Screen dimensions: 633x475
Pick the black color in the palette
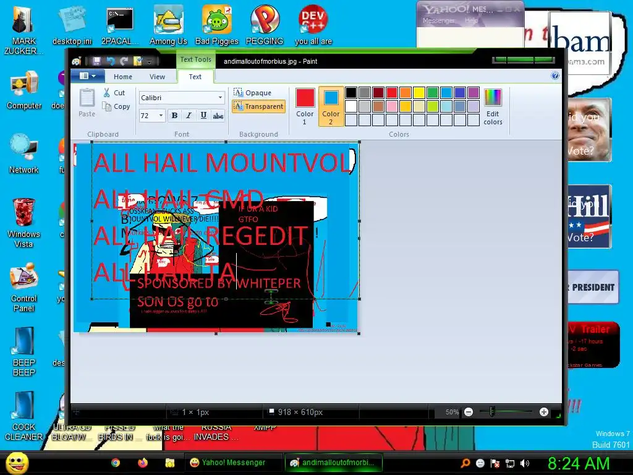351,93
